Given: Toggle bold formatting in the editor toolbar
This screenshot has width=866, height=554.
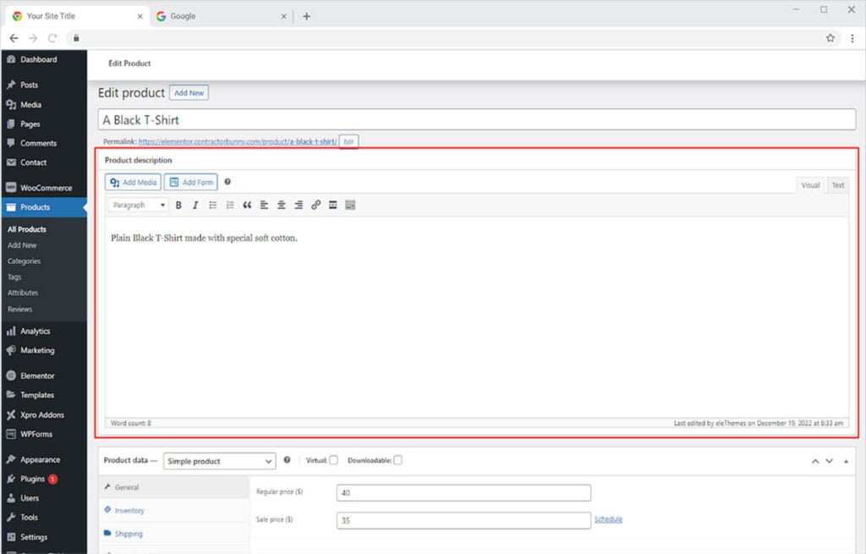Looking at the screenshot, I should pos(178,206).
